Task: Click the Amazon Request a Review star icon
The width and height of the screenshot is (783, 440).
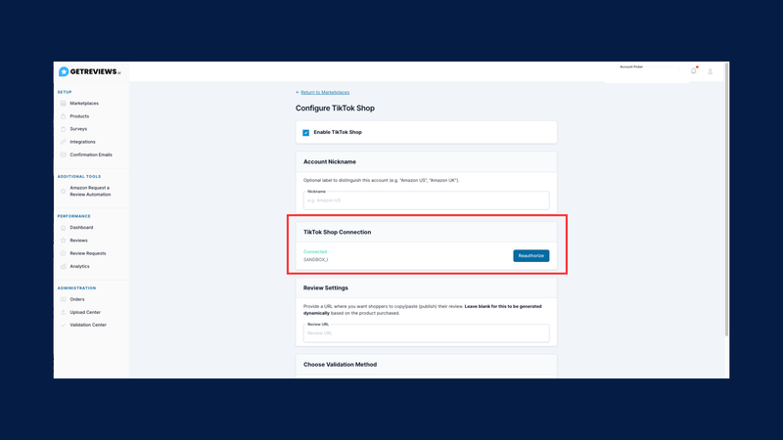Action: tap(63, 191)
